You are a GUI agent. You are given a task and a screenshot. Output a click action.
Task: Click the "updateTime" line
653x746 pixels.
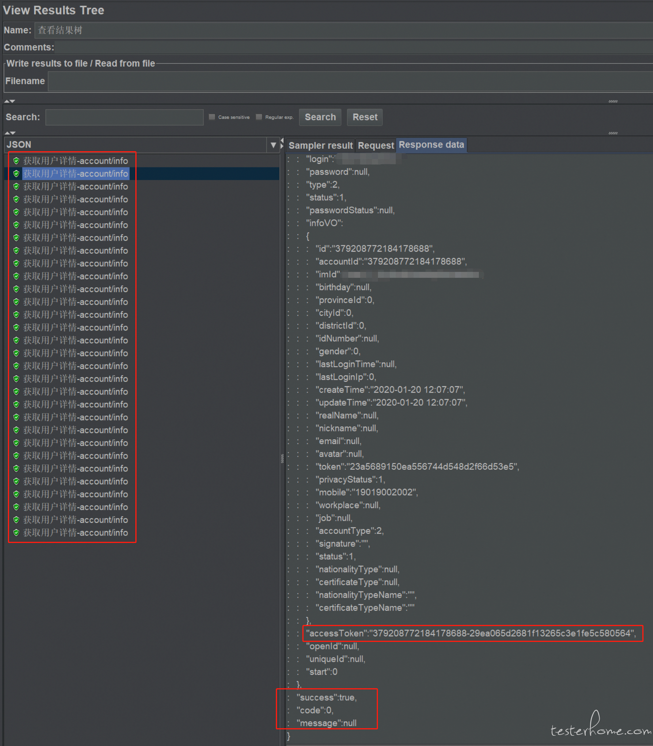pos(391,402)
